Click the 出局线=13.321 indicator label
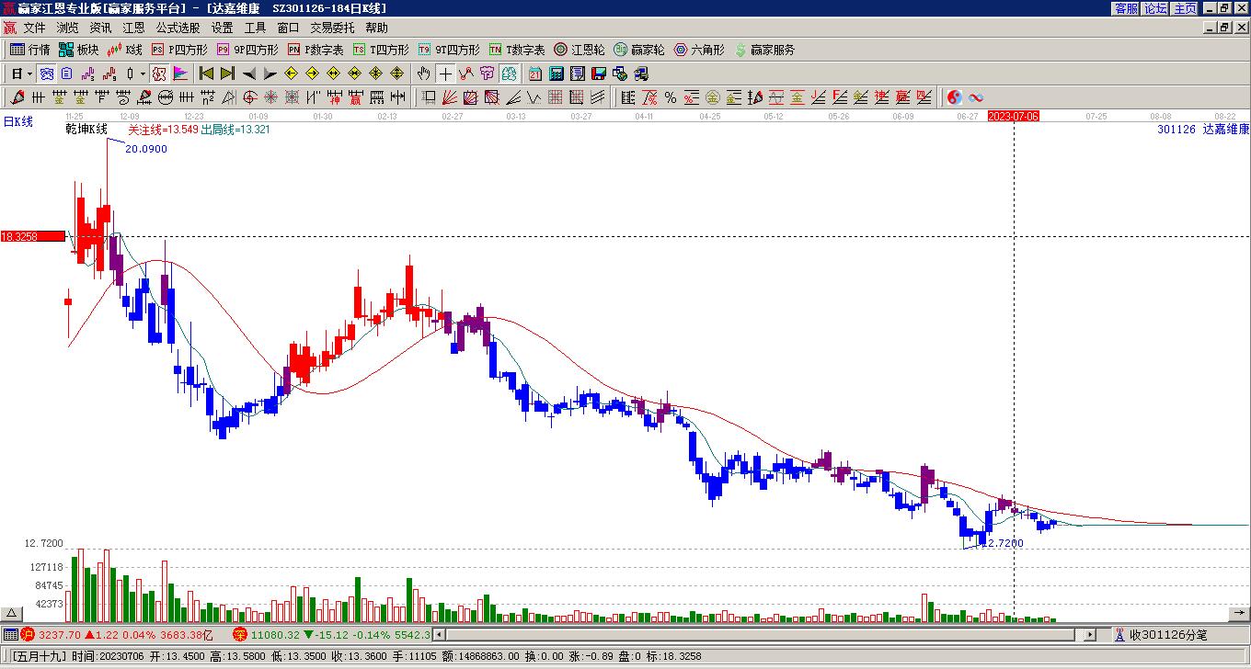 (x=235, y=130)
